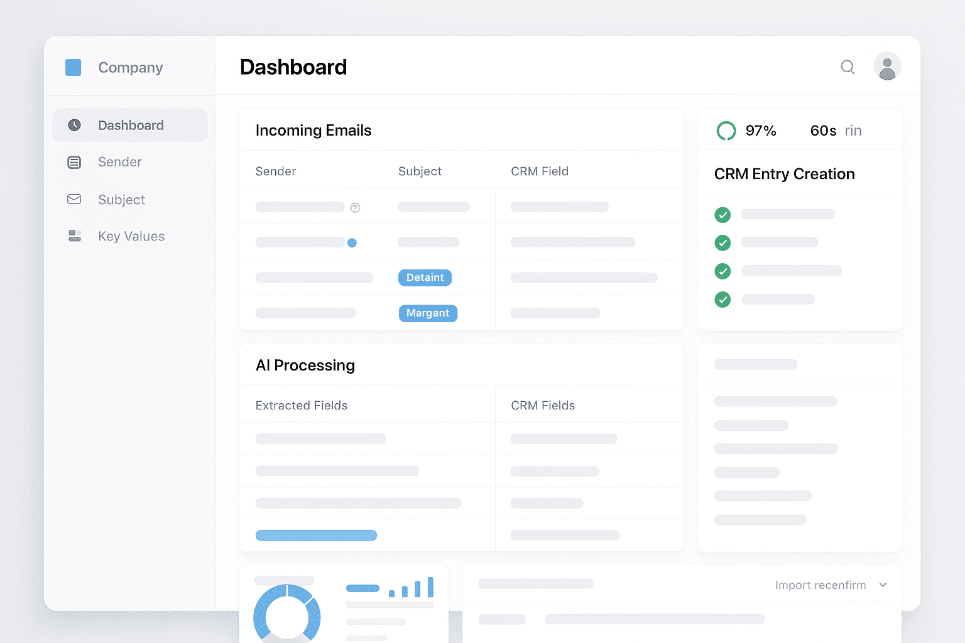Select the Margant badge
Screen dimensions: 965x643
pos(428,313)
